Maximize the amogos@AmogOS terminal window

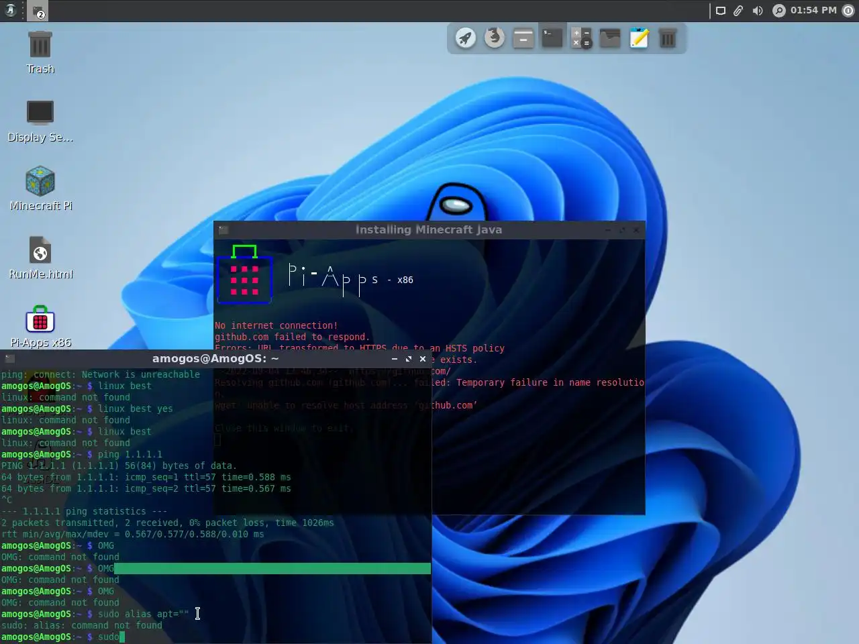(409, 359)
